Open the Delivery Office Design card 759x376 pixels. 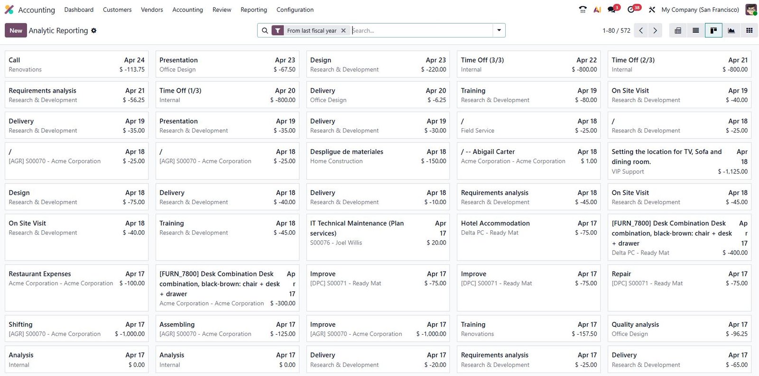[378, 95]
